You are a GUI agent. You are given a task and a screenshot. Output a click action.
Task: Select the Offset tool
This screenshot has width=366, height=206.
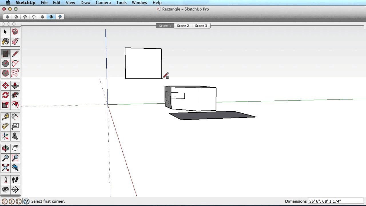click(15, 105)
